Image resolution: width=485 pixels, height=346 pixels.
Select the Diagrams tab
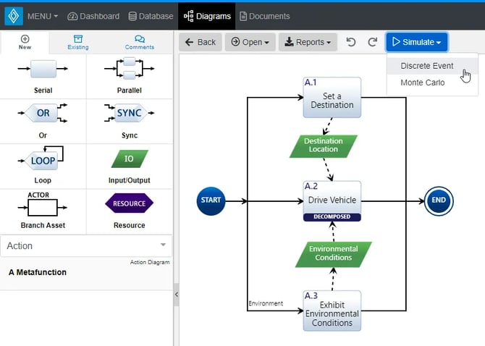click(x=207, y=16)
